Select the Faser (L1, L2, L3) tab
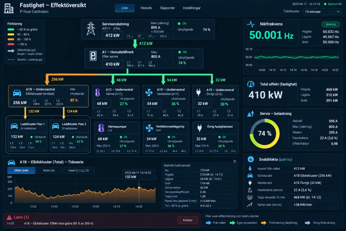 [79, 170]
